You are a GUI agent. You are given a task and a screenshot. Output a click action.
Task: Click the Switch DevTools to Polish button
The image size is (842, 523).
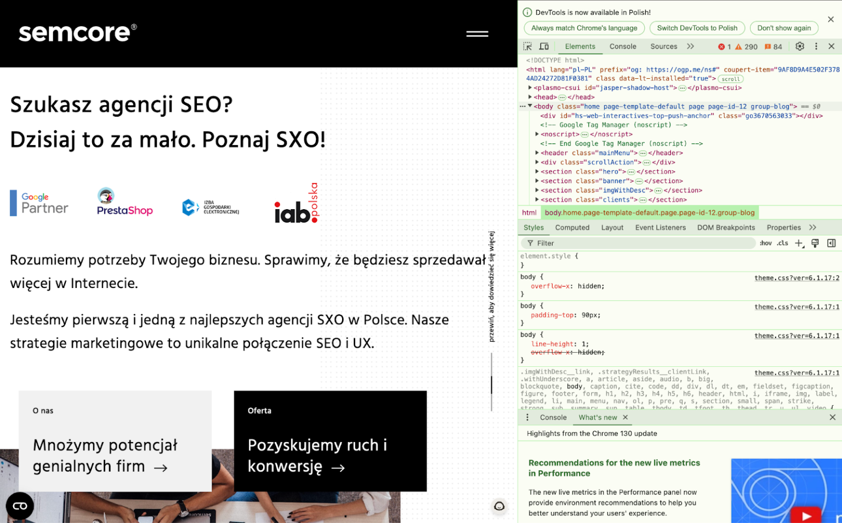(697, 28)
